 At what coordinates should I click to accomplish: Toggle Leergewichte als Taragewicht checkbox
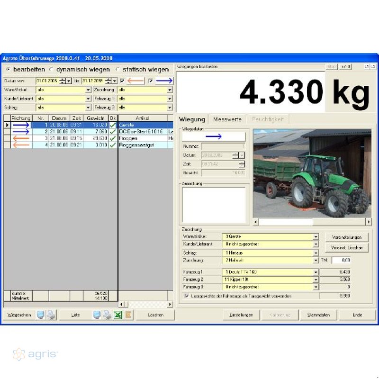187,296
